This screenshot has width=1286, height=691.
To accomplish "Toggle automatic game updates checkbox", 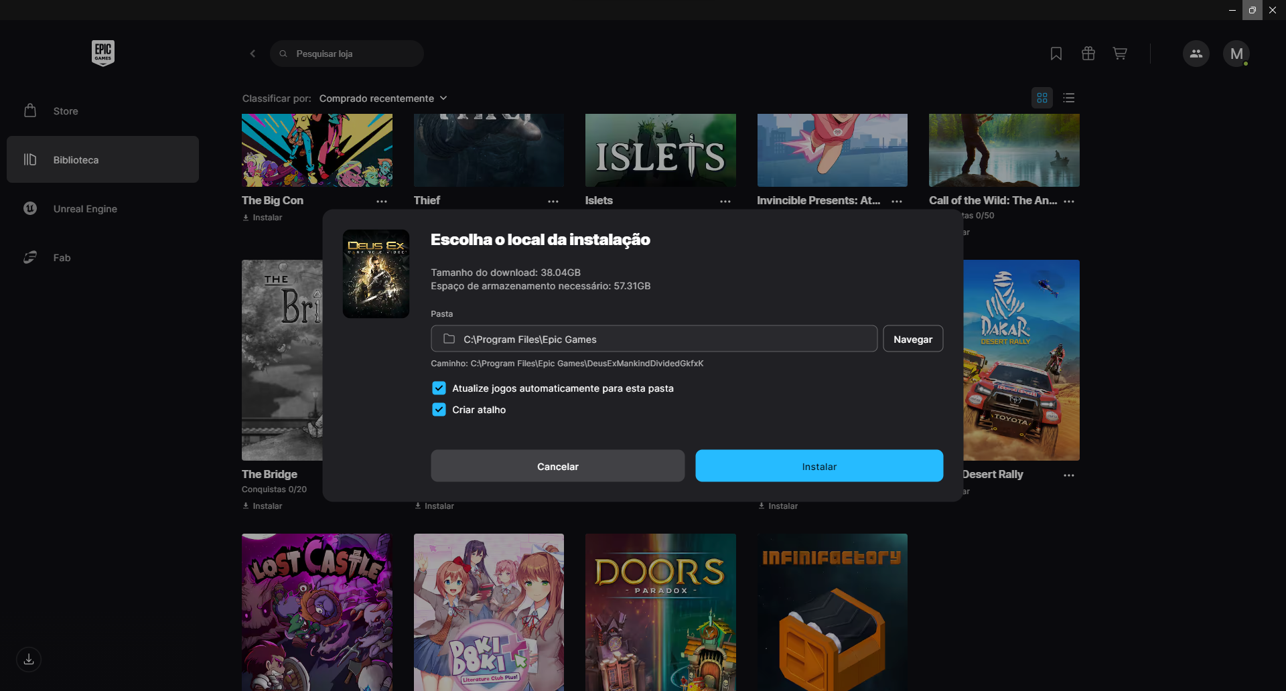I will click(x=439, y=388).
